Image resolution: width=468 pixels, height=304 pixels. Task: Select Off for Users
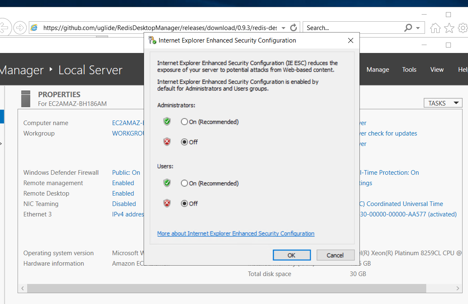coord(185,203)
